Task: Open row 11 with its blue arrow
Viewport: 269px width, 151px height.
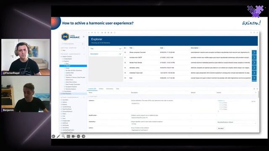Action: point(254,57)
